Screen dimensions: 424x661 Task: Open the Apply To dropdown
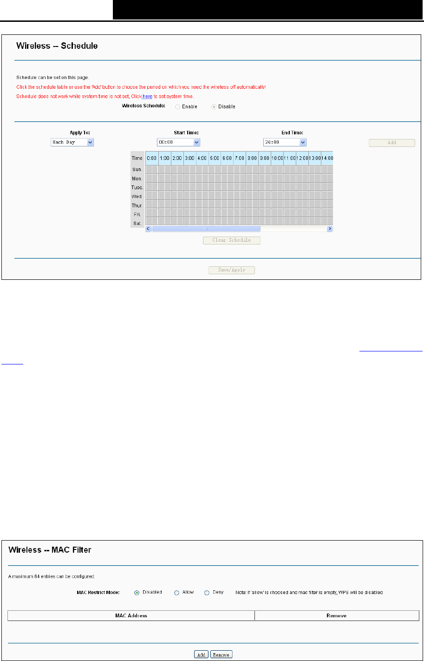[x=72, y=142]
